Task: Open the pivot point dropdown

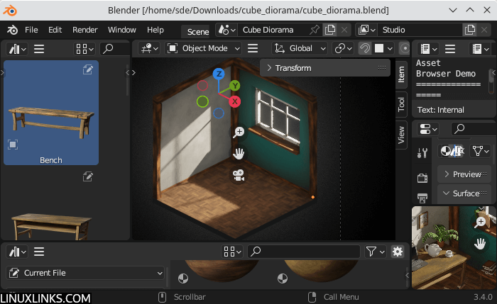Action: 343,48
